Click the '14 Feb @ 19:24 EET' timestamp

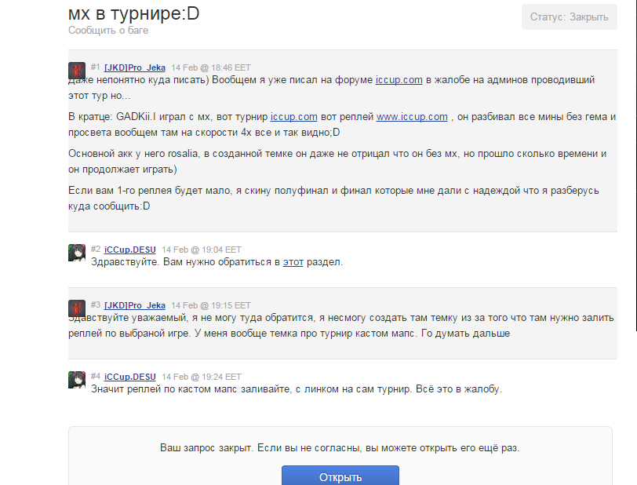pyautogui.click(x=202, y=376)
